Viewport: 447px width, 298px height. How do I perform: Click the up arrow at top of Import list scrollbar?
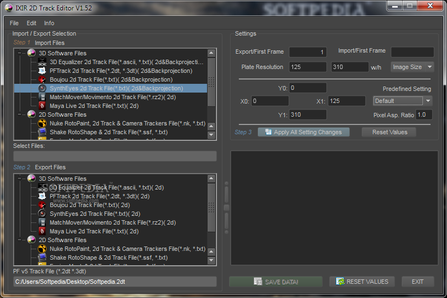click(x=211, y=53)
